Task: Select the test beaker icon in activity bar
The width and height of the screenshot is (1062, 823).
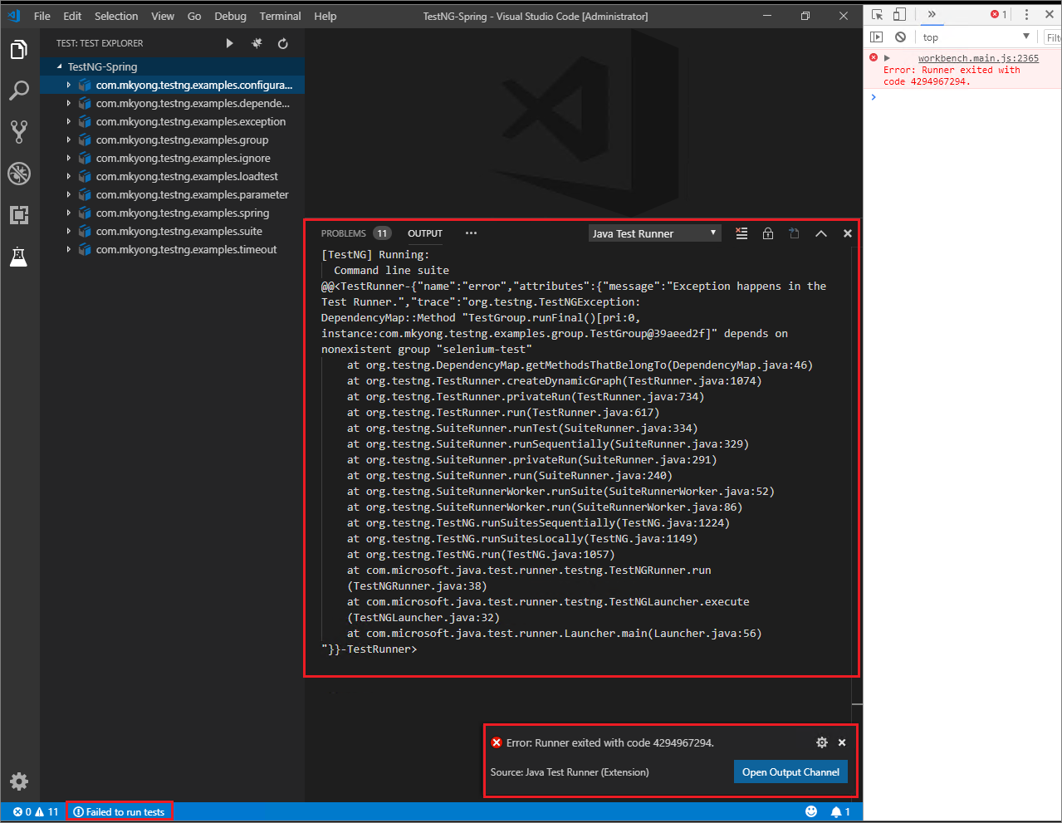Action: click(19, 257)
